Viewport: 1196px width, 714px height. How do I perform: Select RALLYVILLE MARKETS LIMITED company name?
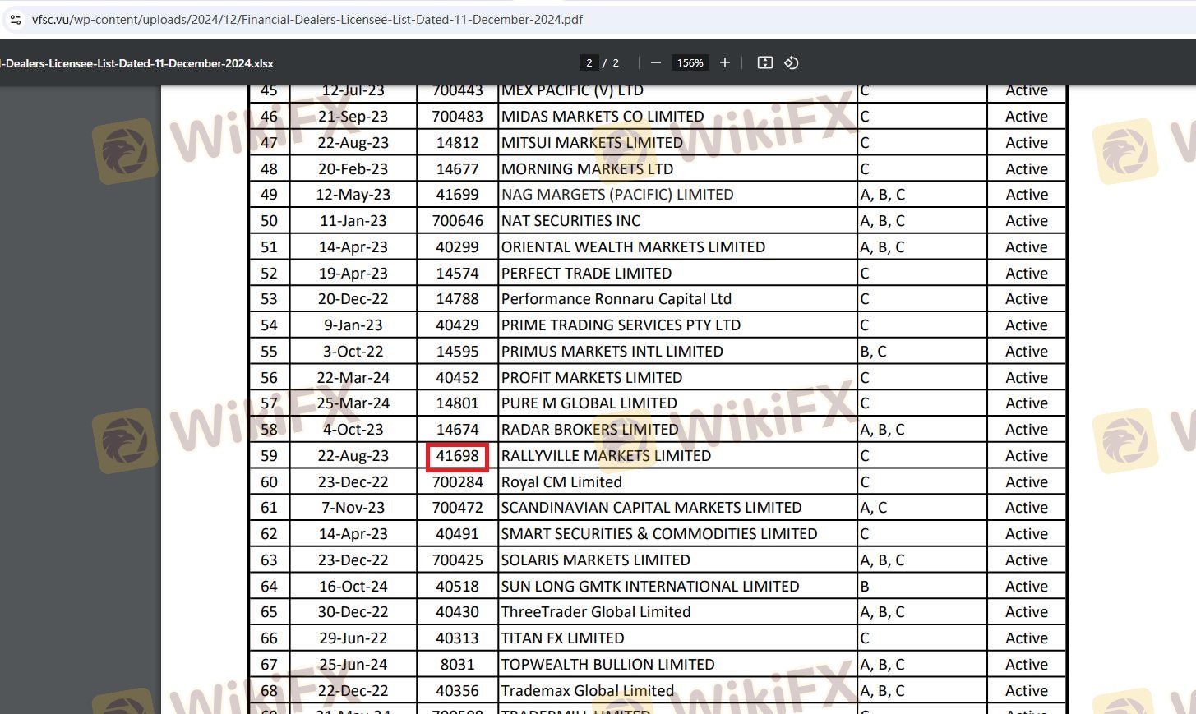(x=606, y=456)
